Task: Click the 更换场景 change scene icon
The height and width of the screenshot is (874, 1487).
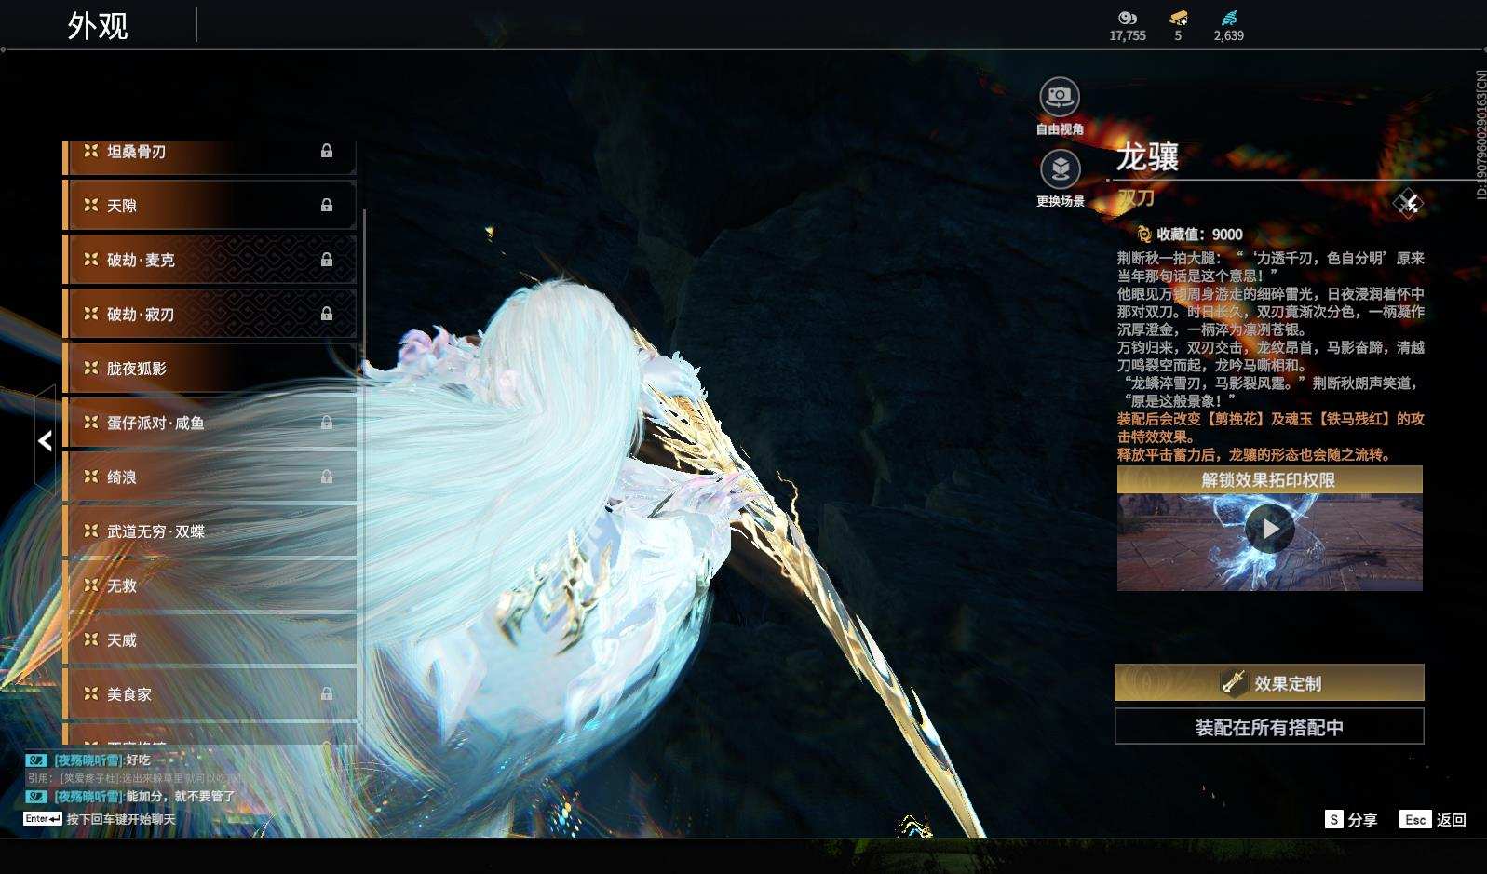Action: pyautogui.click(x=1060, y=169)
